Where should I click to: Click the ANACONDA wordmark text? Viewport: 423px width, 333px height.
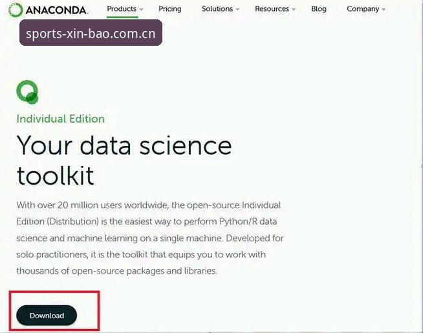click(x=56, y=10)
